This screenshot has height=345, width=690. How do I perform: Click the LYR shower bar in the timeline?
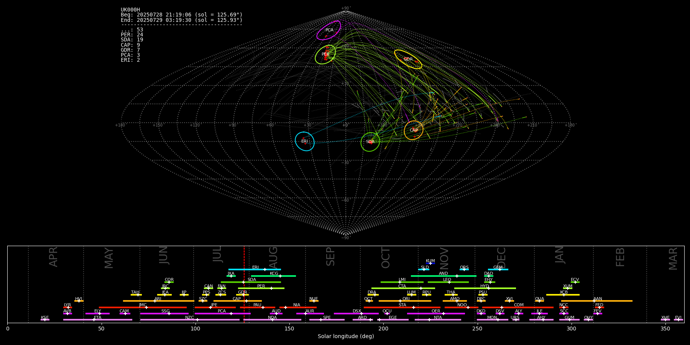pyautogui.click(x=67, y=307)
